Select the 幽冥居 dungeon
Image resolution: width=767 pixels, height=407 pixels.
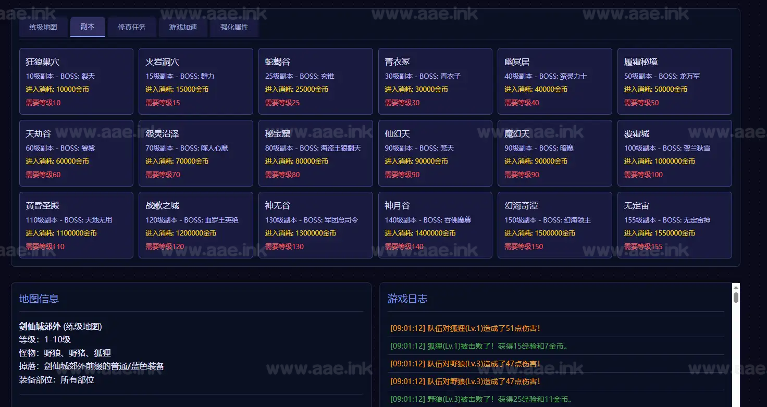555,81
